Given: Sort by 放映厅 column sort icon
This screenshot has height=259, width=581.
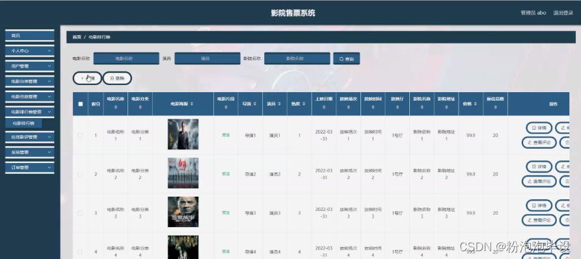Looking at the screenshot, I should 398,107.
